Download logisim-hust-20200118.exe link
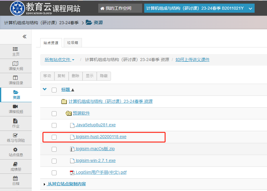This screenshot has width=267, height=191. click(101, 137)
